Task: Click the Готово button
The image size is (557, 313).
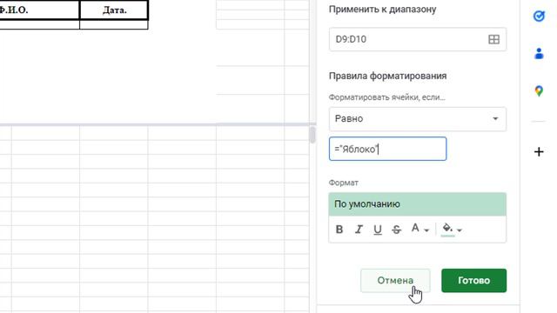Action: pos(473,280)
